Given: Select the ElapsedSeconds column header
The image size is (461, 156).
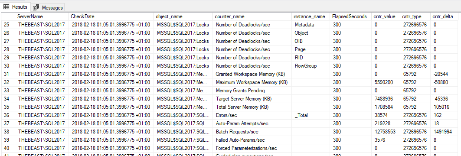Looking at the screenshot, I should (x=351, y=16).
